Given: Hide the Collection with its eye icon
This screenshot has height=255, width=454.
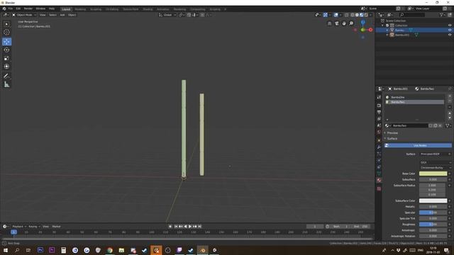Looking at the screenshot, I should [x=450, y=25].
